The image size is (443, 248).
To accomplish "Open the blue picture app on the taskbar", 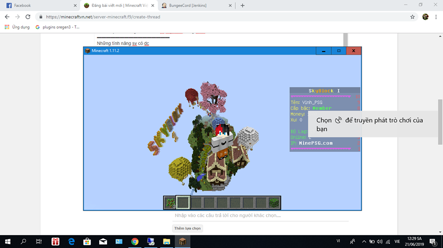I will coord(119,242).
